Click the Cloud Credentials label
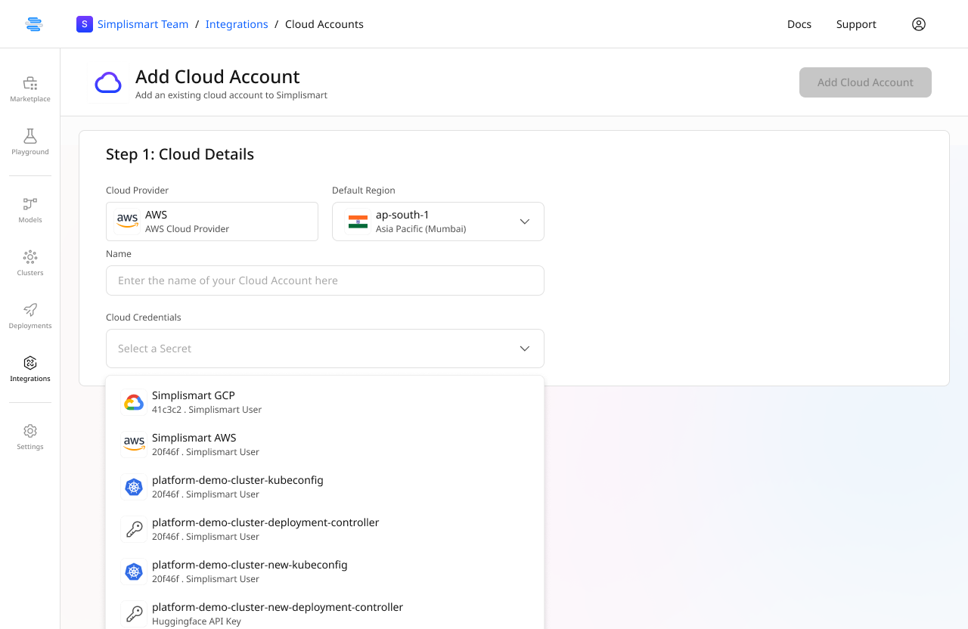The width and height of the screenshot is (968, 629). click(x=144, y=318)
